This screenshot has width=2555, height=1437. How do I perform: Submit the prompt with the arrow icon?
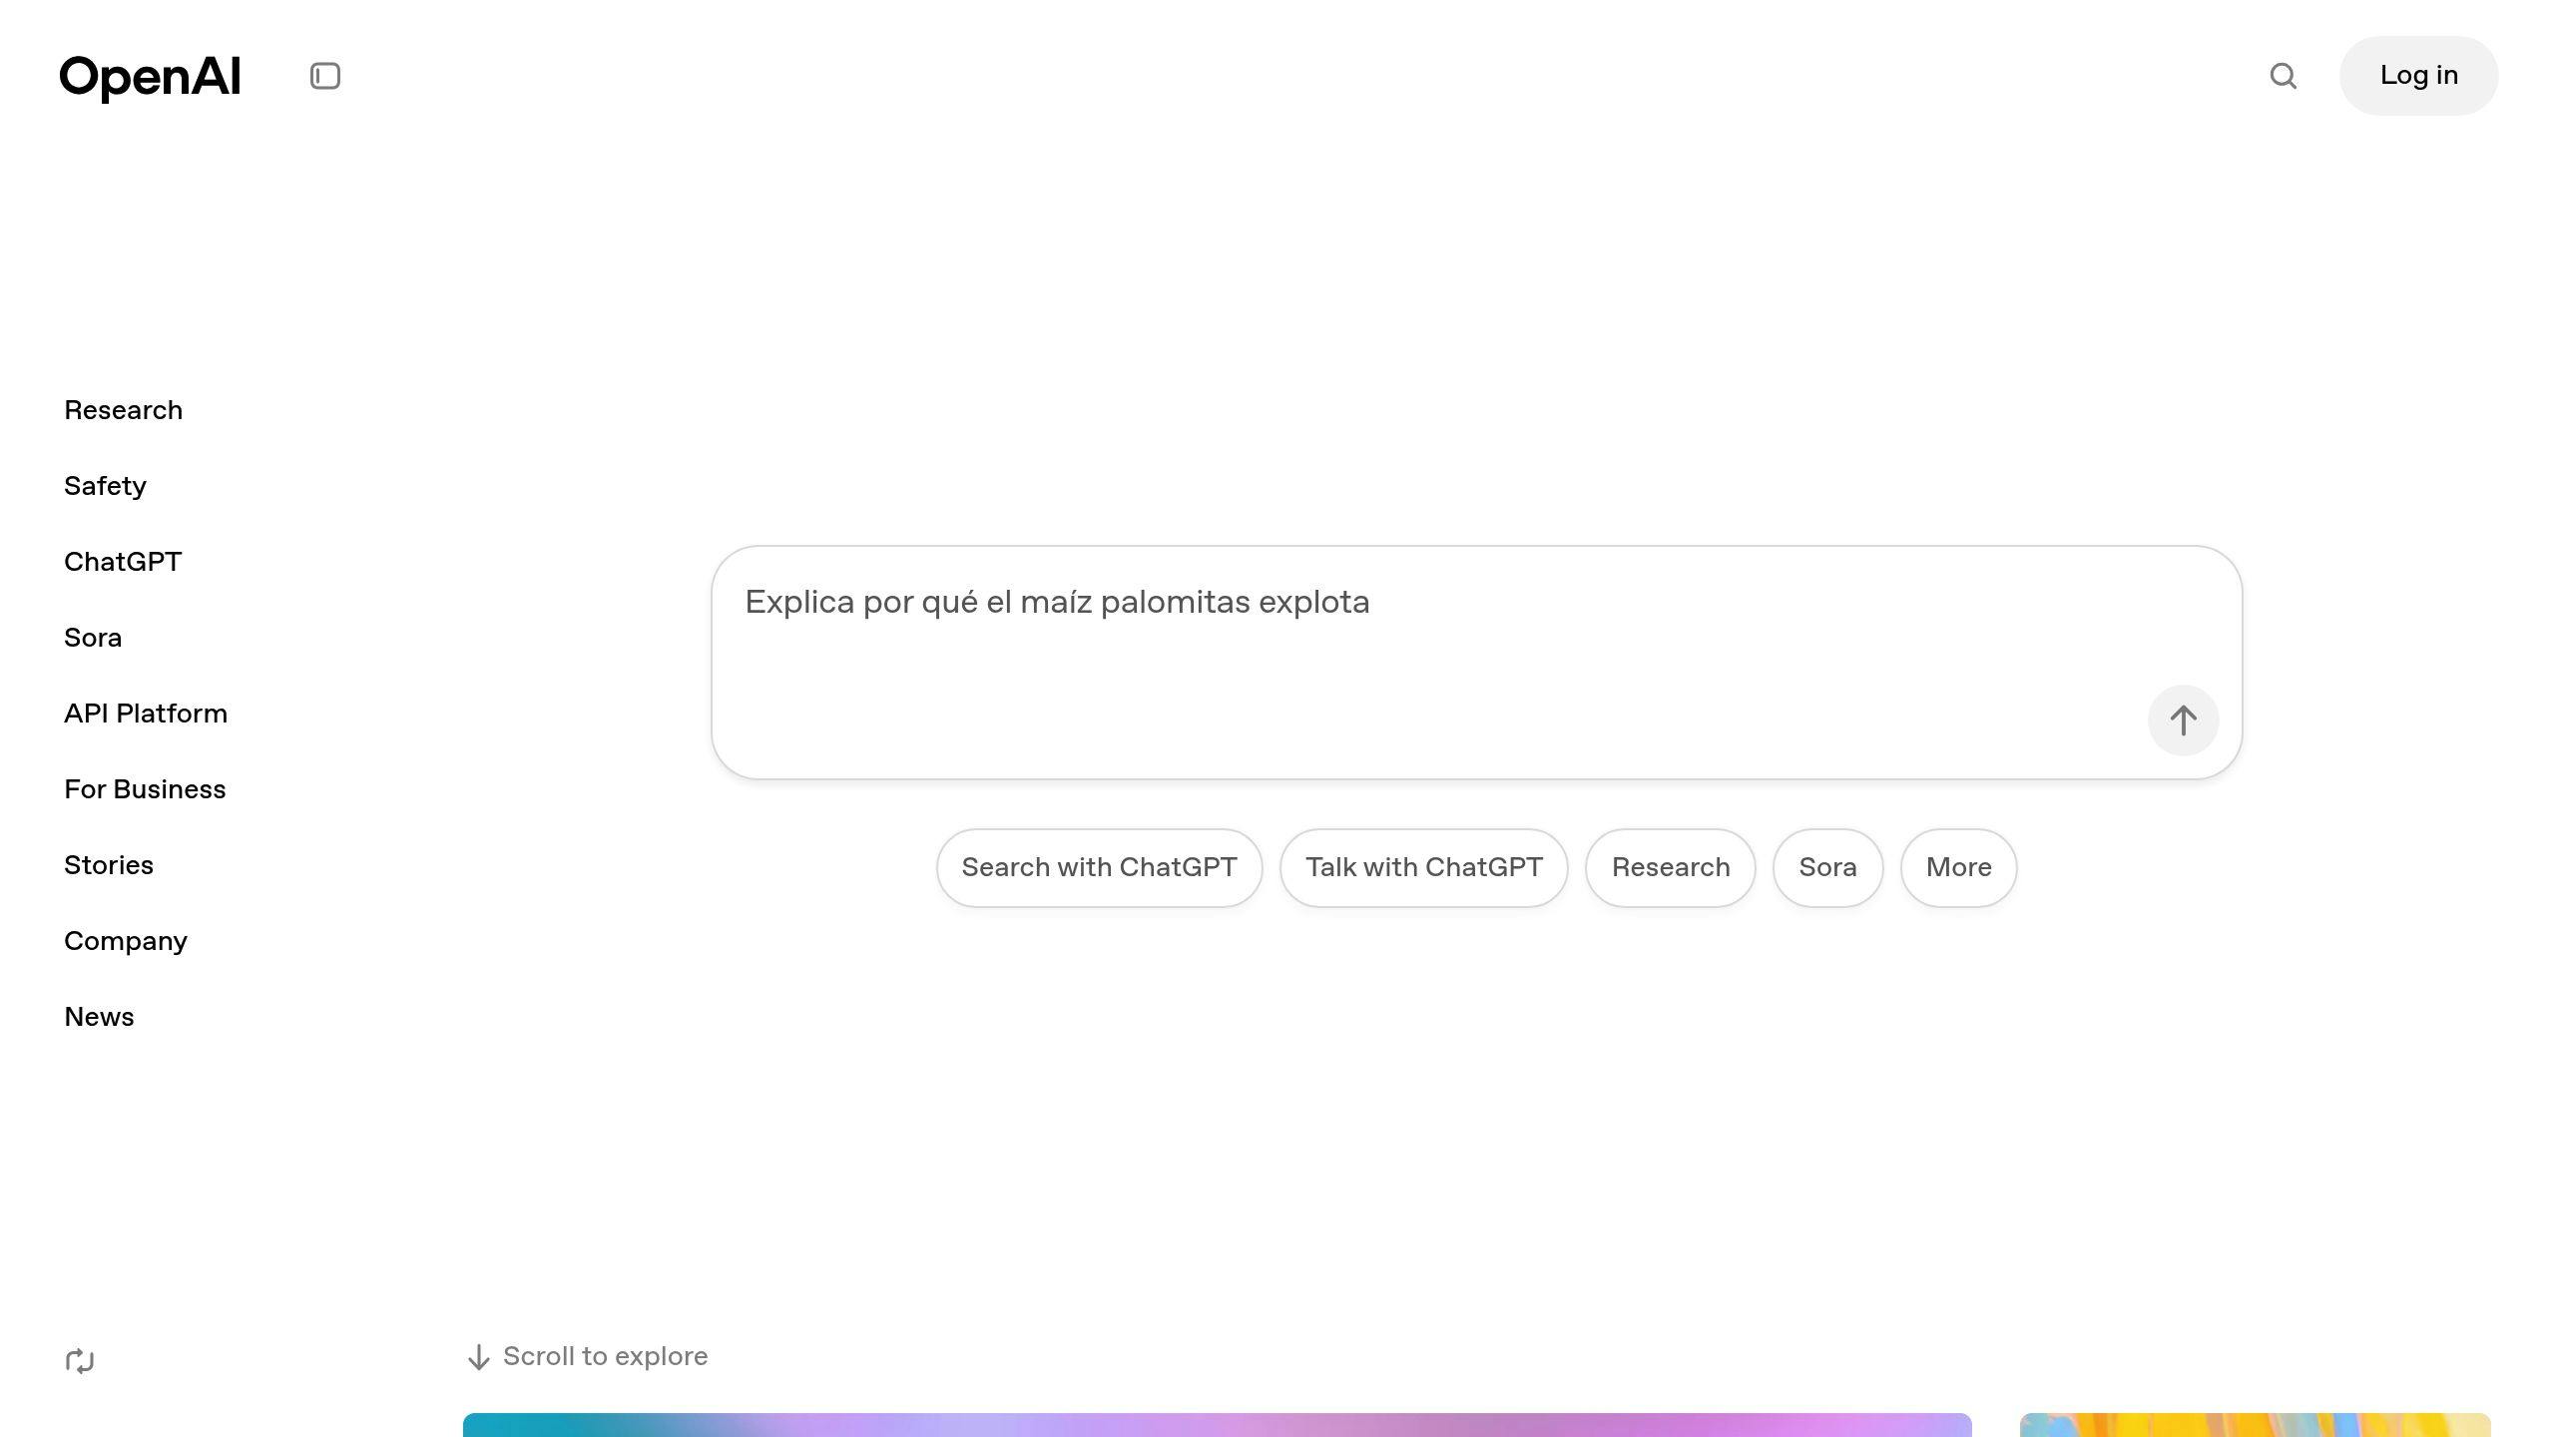[2184, 719]
